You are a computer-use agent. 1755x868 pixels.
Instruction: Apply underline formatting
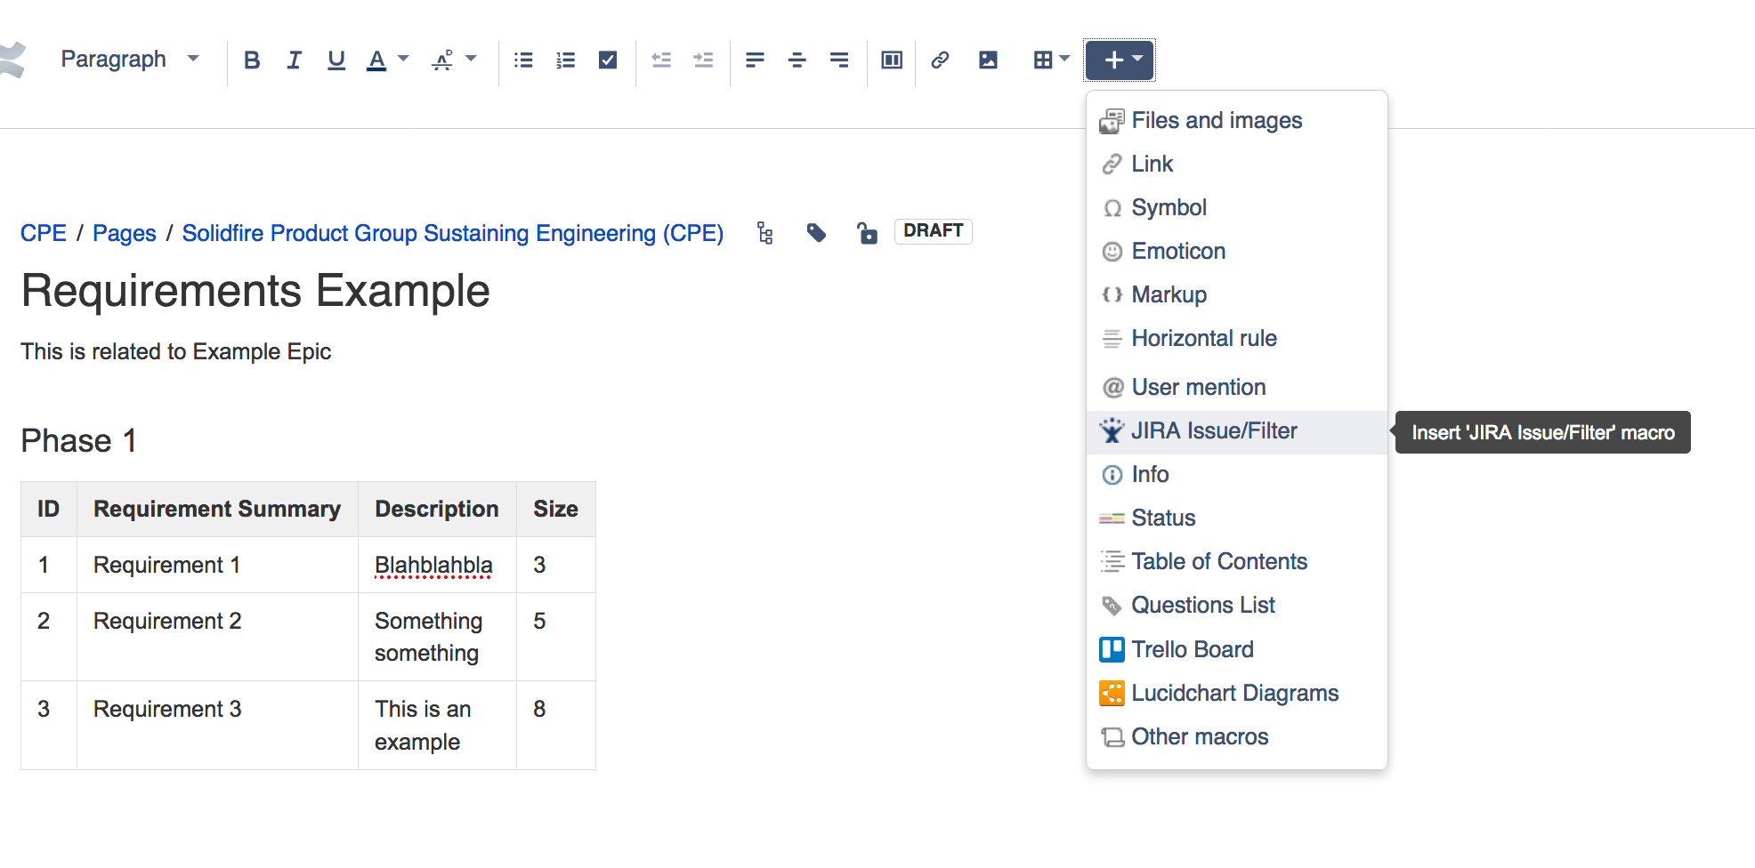pos(336,60)
